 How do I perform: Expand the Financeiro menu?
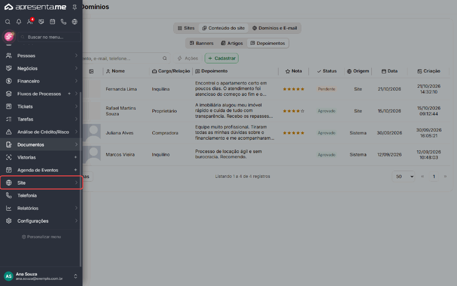pos(41,81)
